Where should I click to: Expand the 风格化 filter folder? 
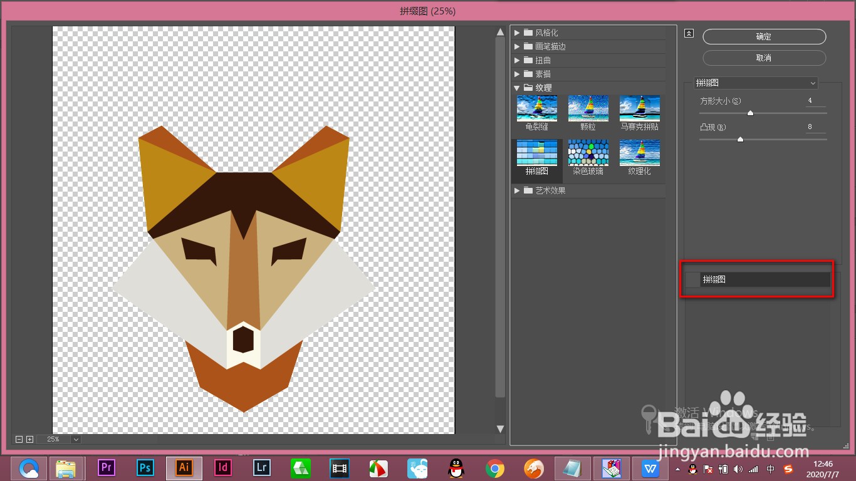pyautogui.click(x=518, y=33)
